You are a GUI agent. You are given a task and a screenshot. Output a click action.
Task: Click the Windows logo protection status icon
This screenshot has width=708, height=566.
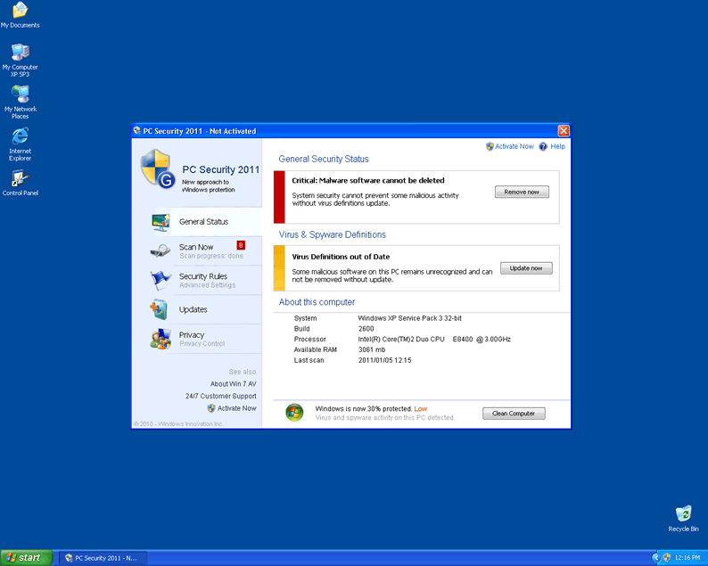tap(294, 413)
